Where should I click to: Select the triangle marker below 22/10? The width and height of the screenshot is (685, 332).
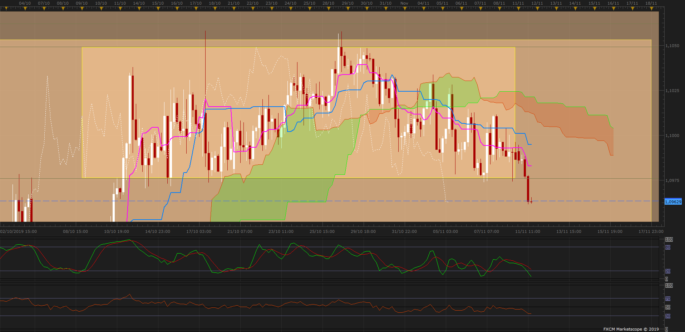pyautogui.click(x=253, y=8)
